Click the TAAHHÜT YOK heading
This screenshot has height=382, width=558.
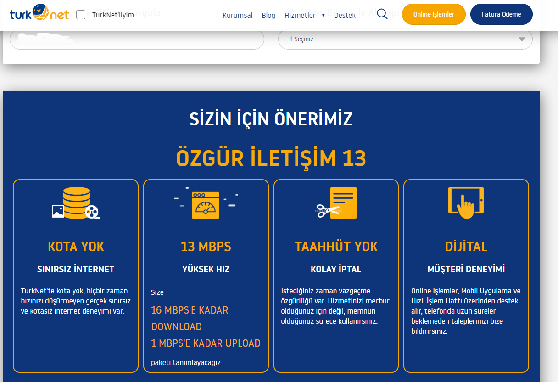(x=336, y=247)
